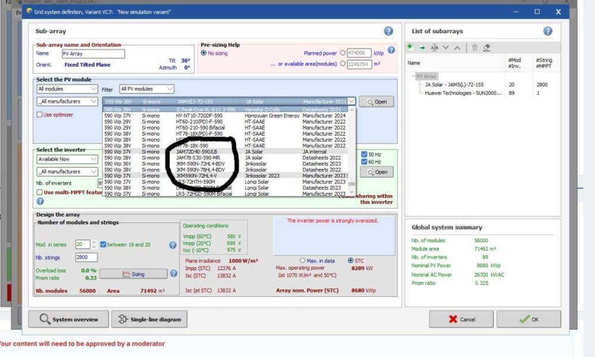Image resolution: width=595 pixels, height=357 pixels.
Task: Open the All PV modules filter dropdown
Action: [146, 89]
